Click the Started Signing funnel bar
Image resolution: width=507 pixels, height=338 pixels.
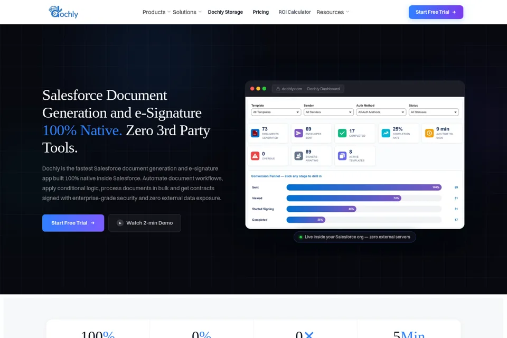322,209
